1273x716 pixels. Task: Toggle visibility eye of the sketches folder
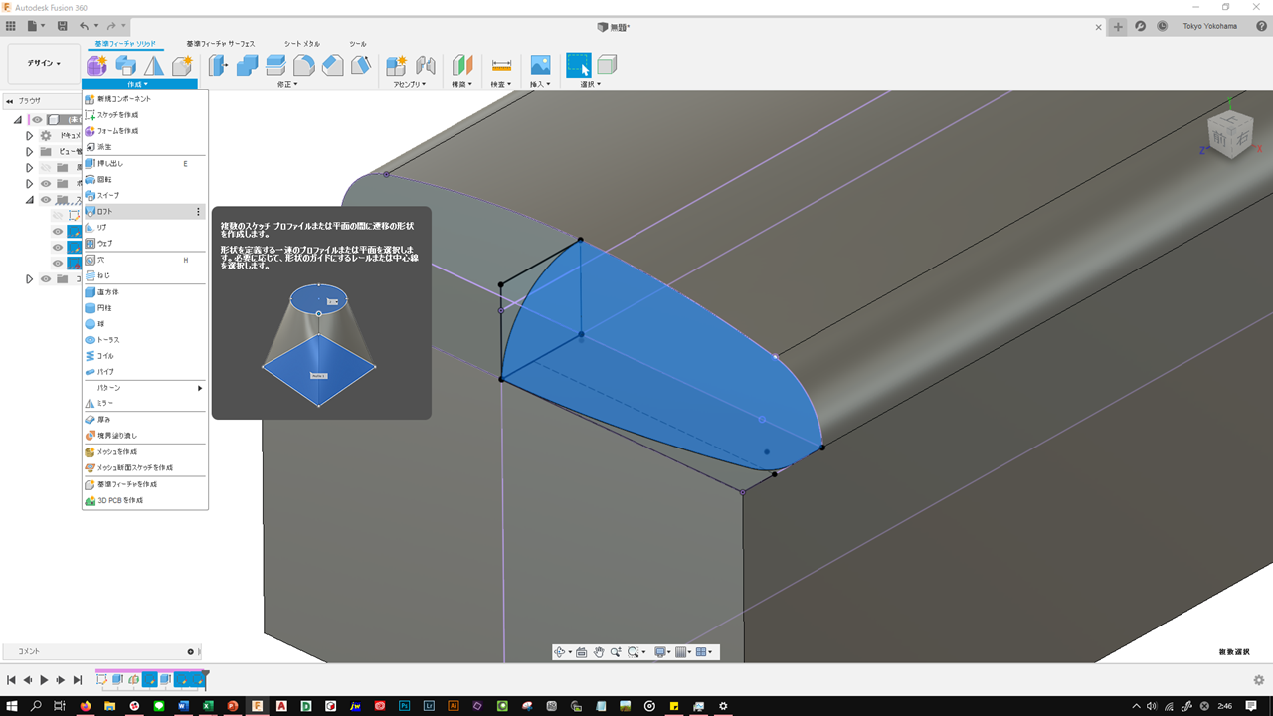pyautogui.click(x=46, y=200)
